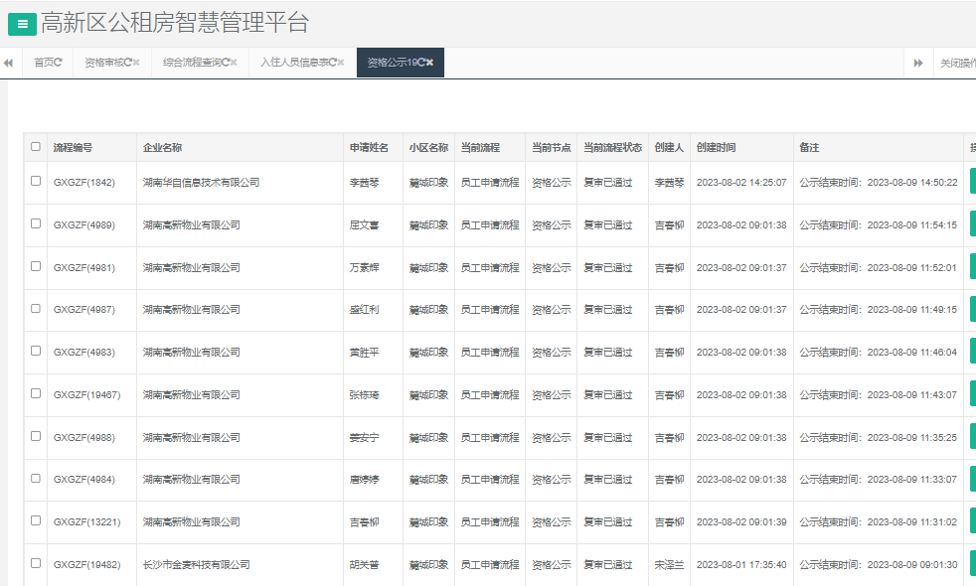This screenshot has width=976, height=586.
Task: Click the 当前流程状态 column header
Action: pyautogui.click(x=612, y=147)
